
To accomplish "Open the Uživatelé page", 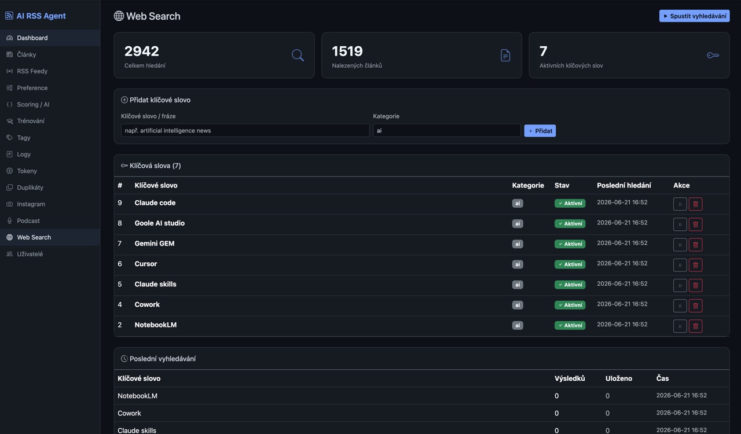I will pos(50,254).
